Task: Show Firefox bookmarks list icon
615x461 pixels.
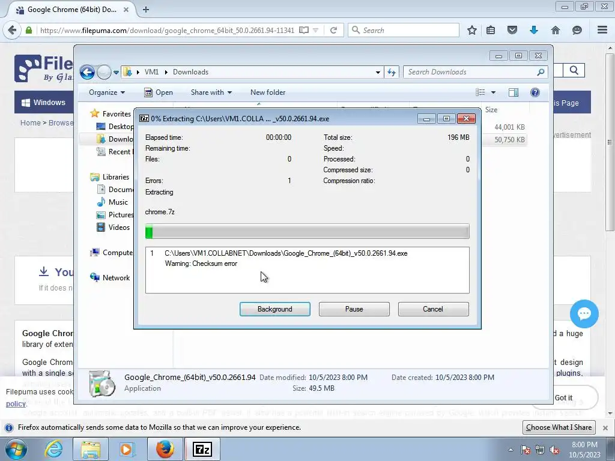Action: pyautogui.click(x=491, y=30)
